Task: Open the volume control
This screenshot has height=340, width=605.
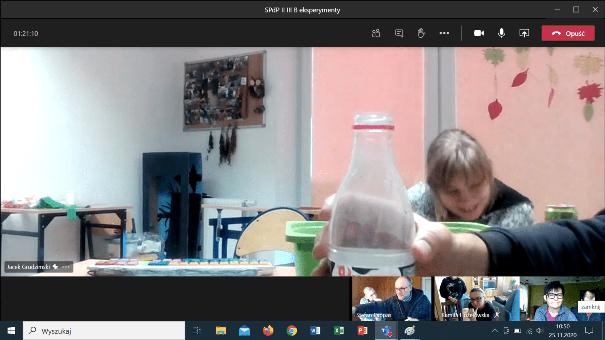Action: point(540,331)
